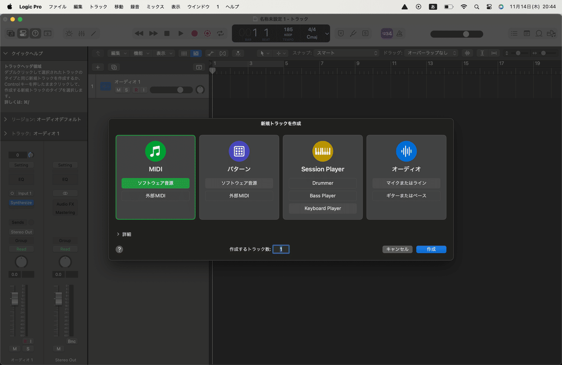This screenshot has height=365, width=562.
Task: Open the ドラッグ オーバーラップなし dropdown
Action: (x=431, y=53)
